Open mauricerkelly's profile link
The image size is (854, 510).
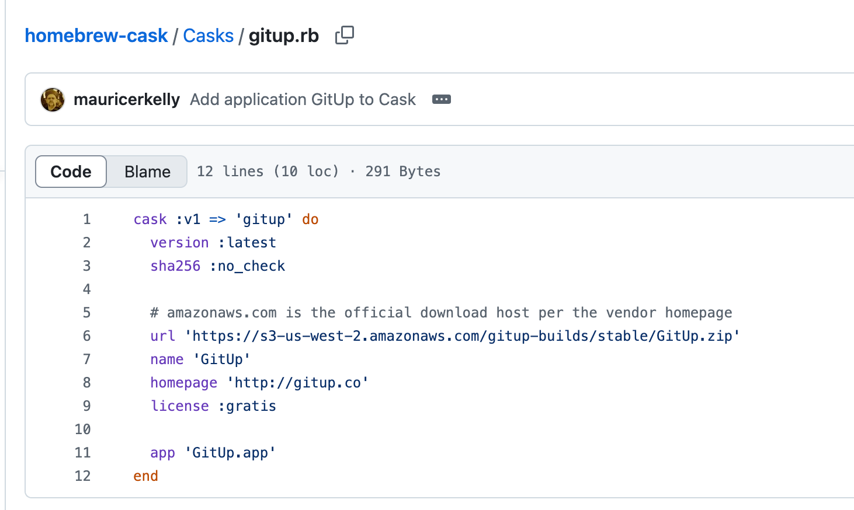tap(127, 100)
